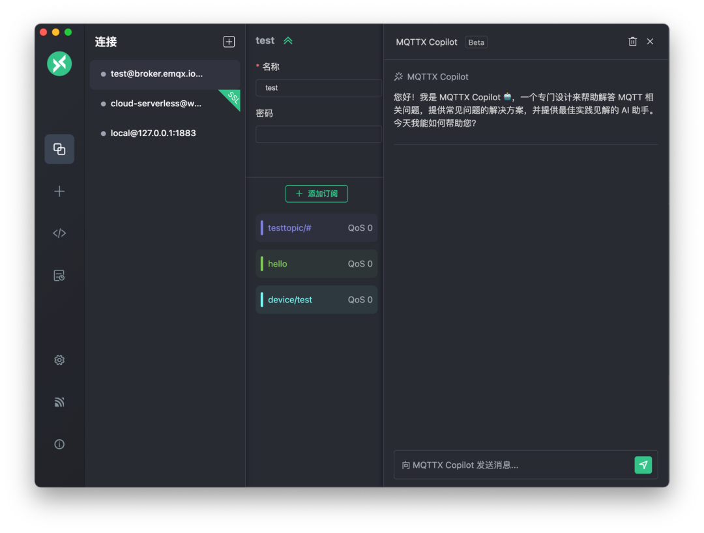Select hello subscription

317,264
